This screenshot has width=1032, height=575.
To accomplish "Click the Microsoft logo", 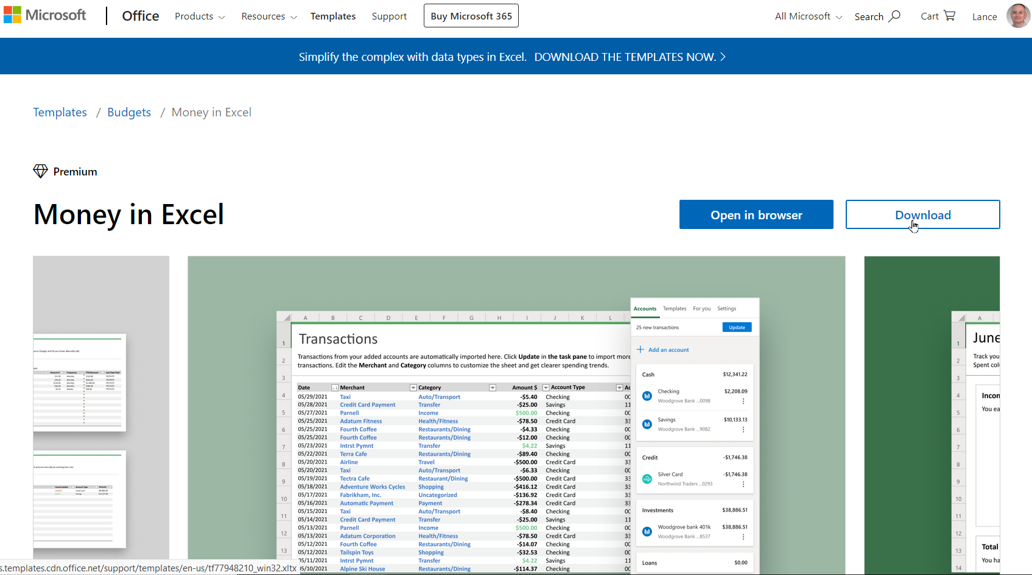I will pos(44,15).
